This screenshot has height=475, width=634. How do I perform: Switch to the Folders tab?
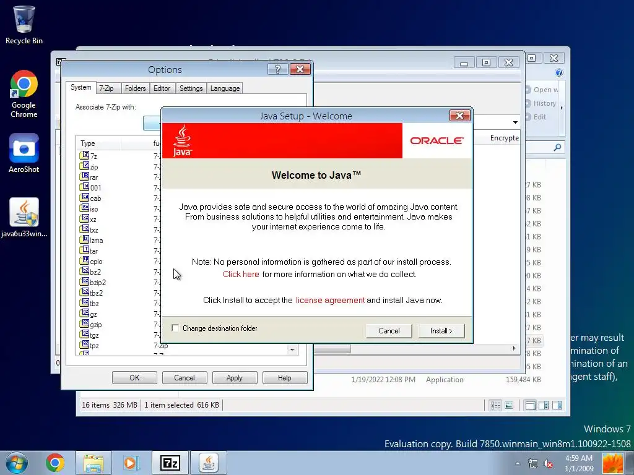(135, 88)
